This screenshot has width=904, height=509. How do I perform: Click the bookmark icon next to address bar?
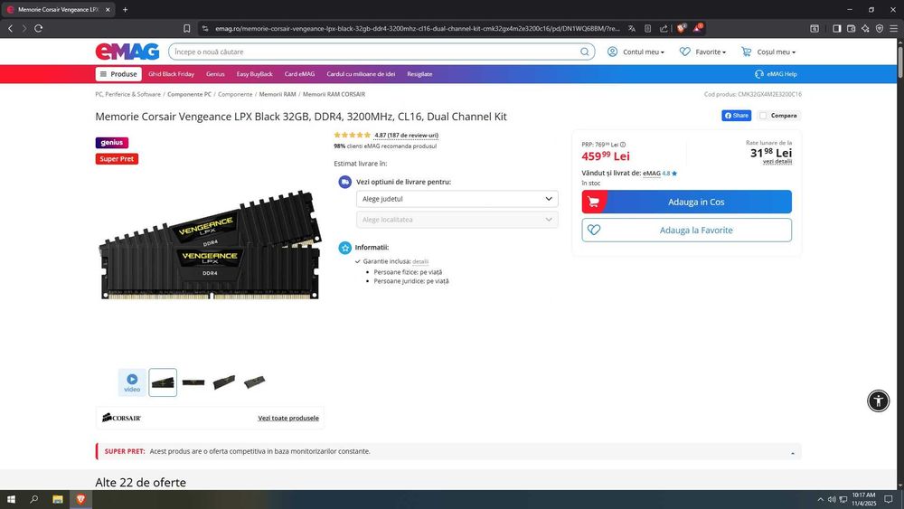(x=187, y=28)
